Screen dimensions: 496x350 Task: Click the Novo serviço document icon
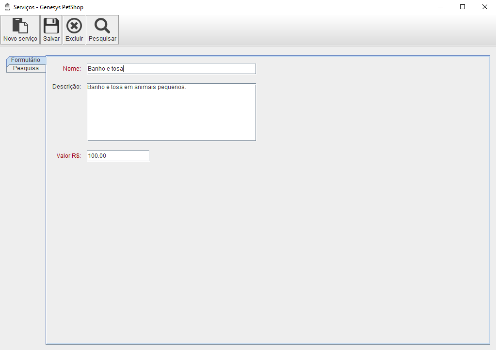20,26
